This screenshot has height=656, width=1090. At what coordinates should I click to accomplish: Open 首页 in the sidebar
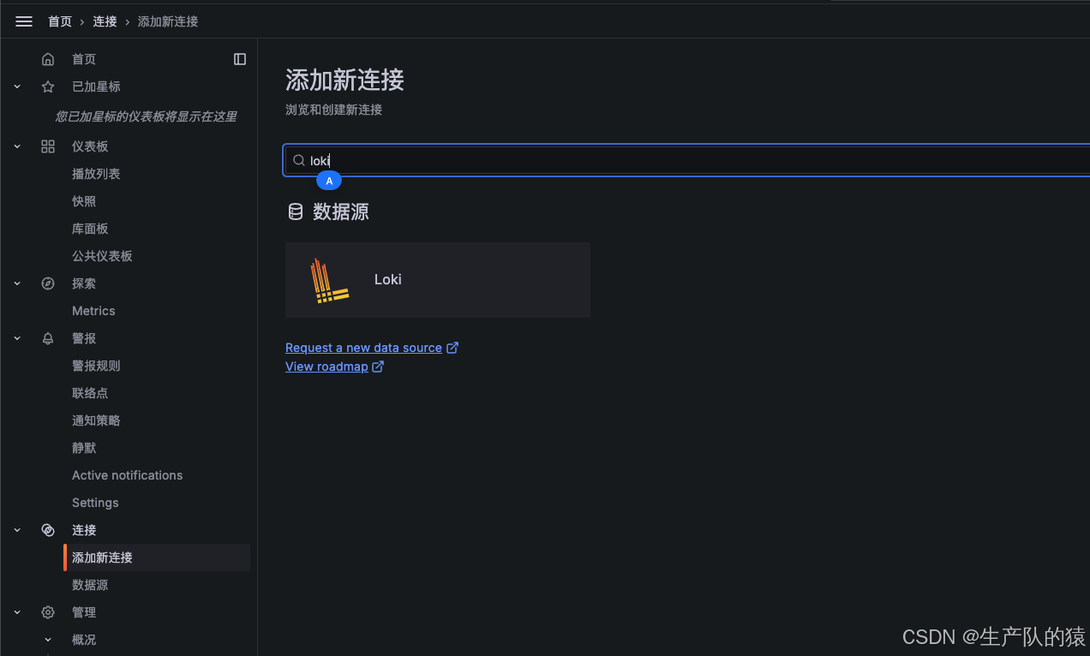click(84, 59)
